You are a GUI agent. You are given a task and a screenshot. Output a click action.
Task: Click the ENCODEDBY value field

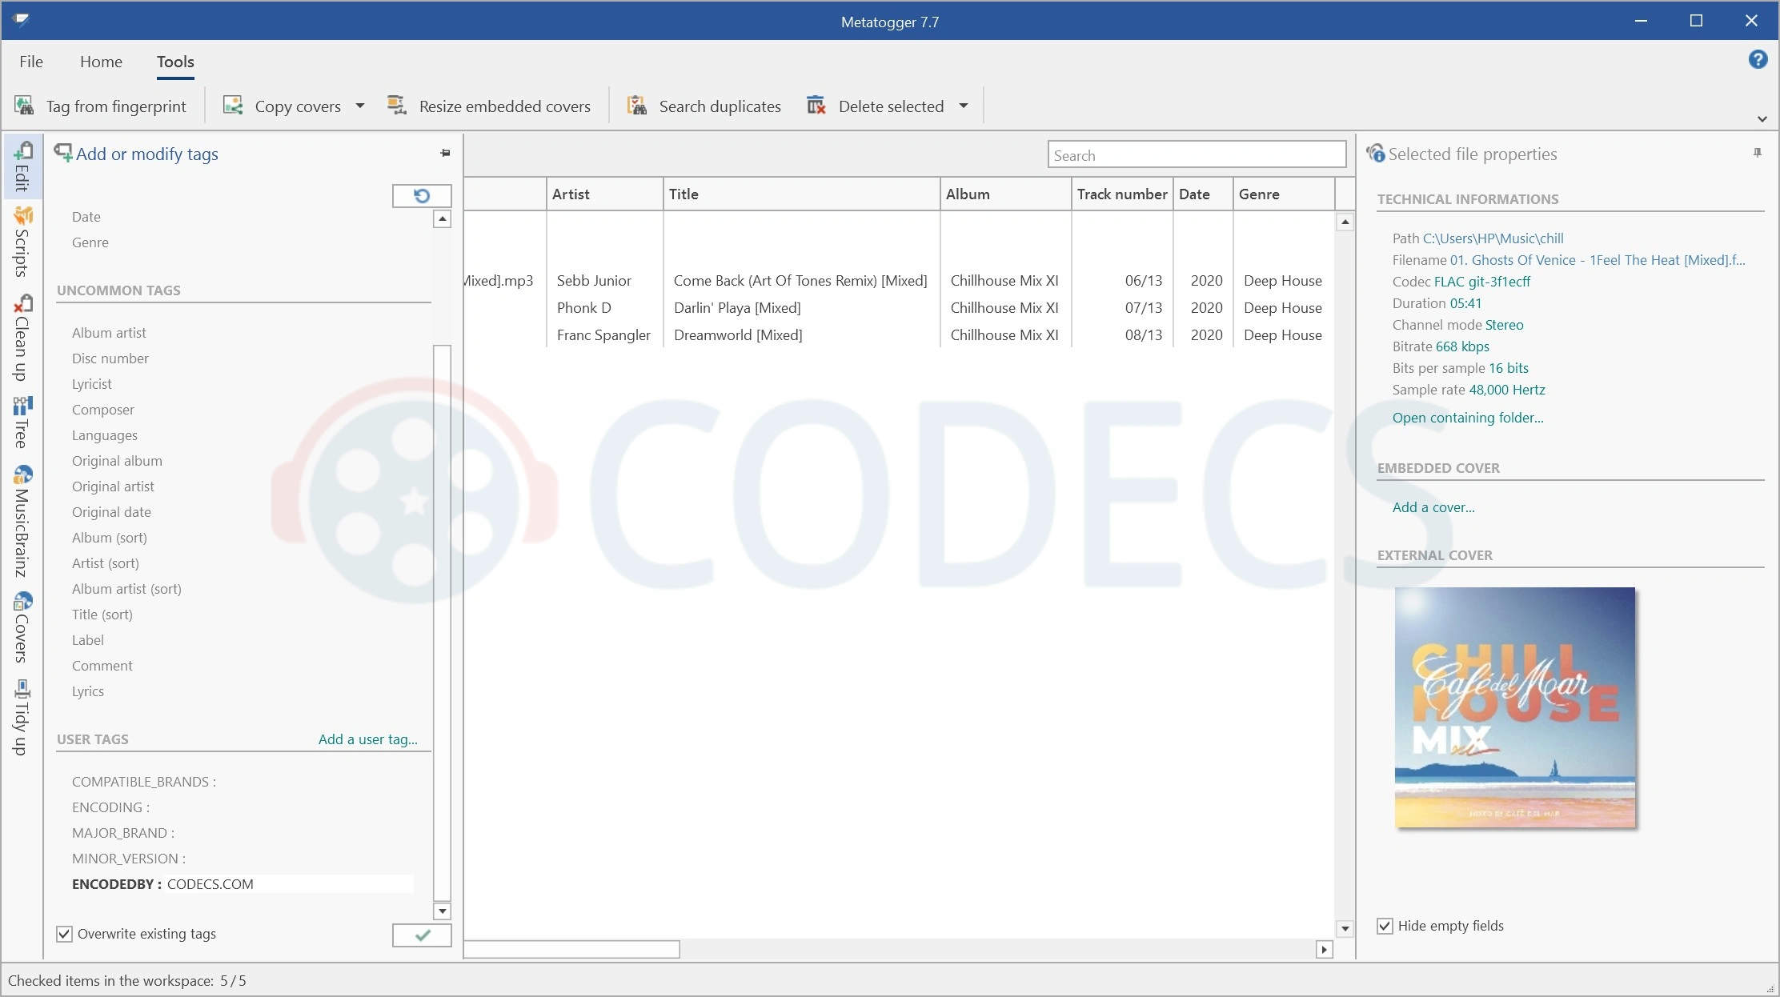click(x=289, y=884)
